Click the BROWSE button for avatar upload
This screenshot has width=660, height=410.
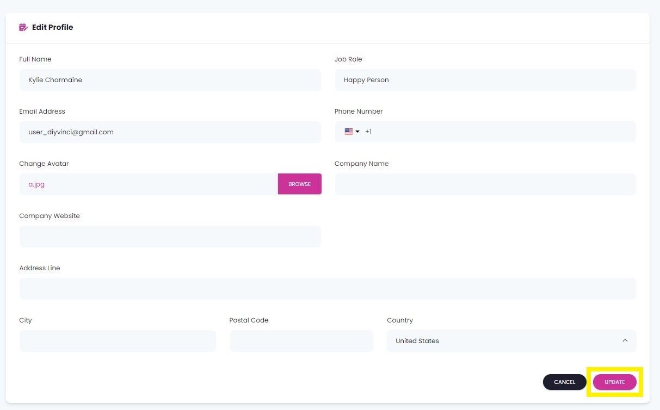point(300,184)
